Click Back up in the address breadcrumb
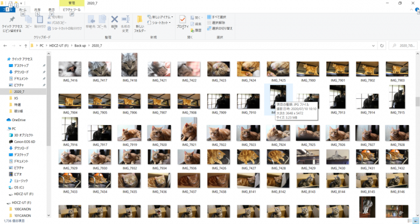 point(80,46)
